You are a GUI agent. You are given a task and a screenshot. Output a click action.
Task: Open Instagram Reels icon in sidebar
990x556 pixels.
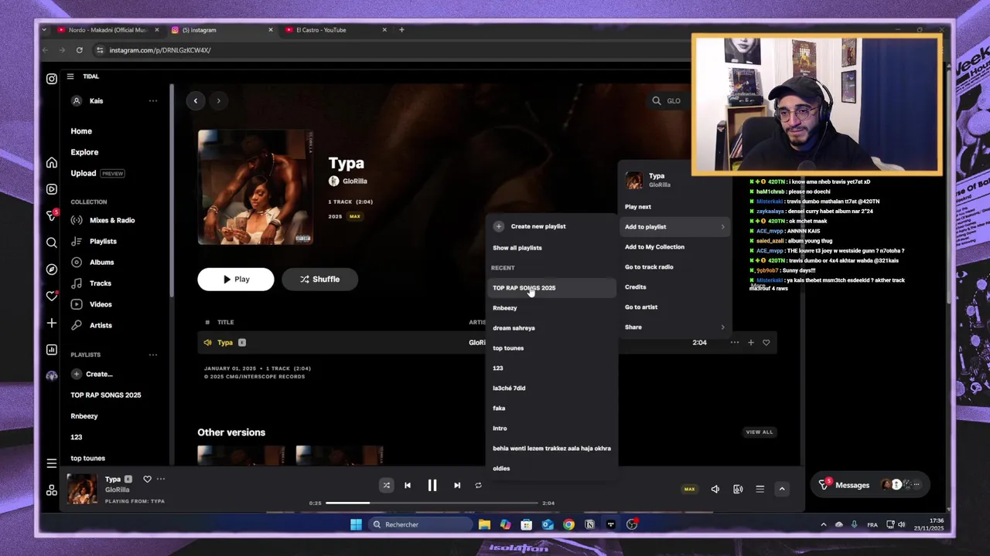pos(52,189)
